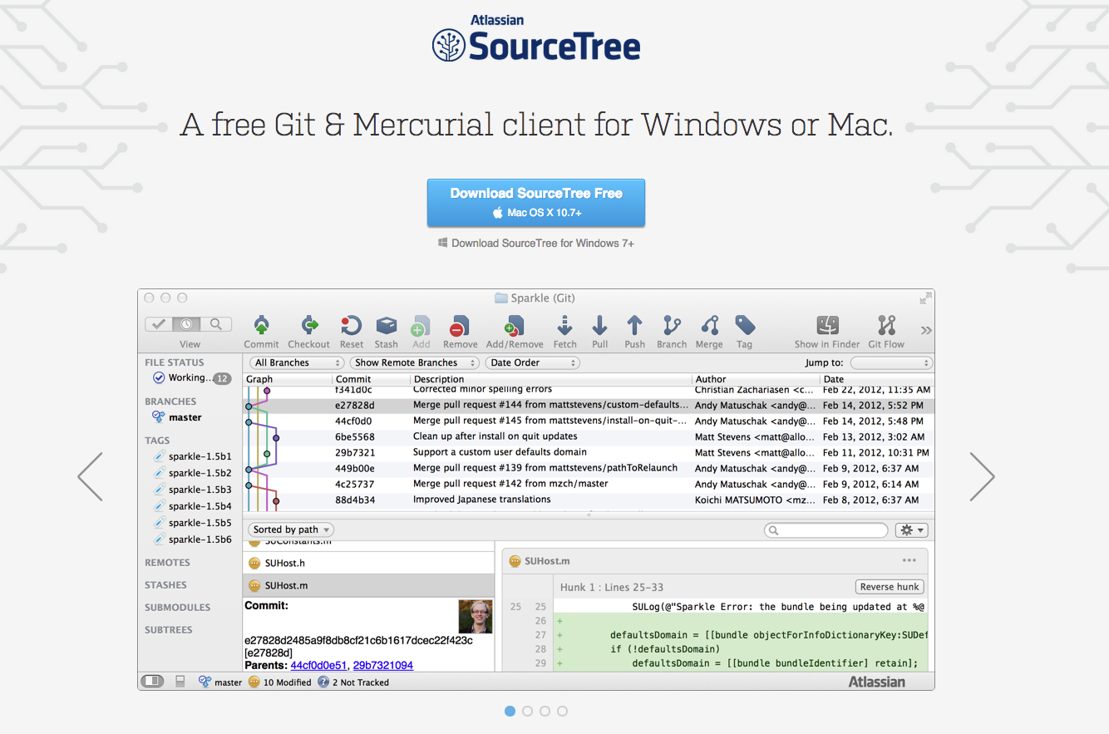Select SUHost.m in file list
The width and height of the screenshot is (1109, 734).
click(x=369, y=585)
